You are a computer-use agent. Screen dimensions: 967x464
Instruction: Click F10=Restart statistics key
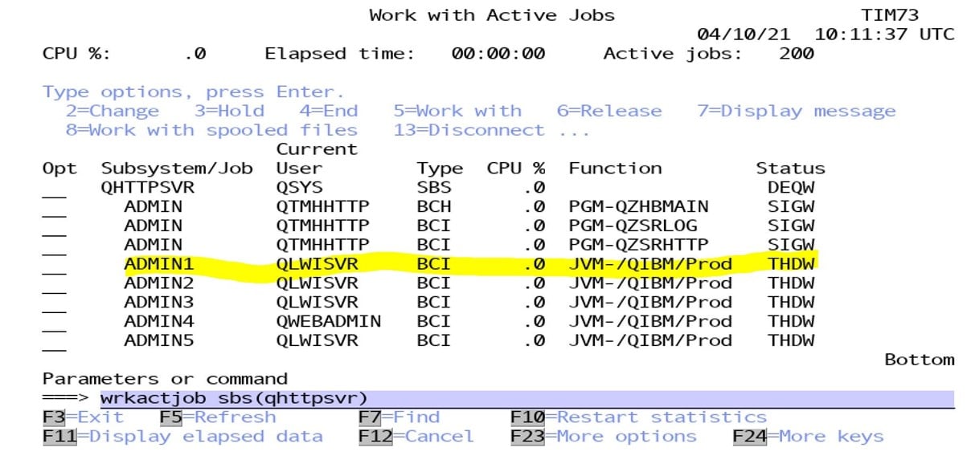point(638,417)
